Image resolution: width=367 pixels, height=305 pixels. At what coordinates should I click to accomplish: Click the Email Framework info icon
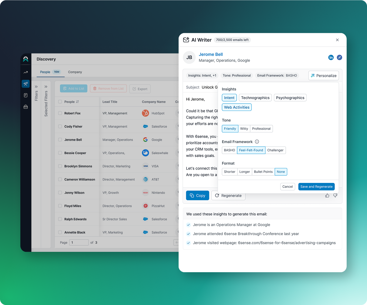tap(257, 142)
